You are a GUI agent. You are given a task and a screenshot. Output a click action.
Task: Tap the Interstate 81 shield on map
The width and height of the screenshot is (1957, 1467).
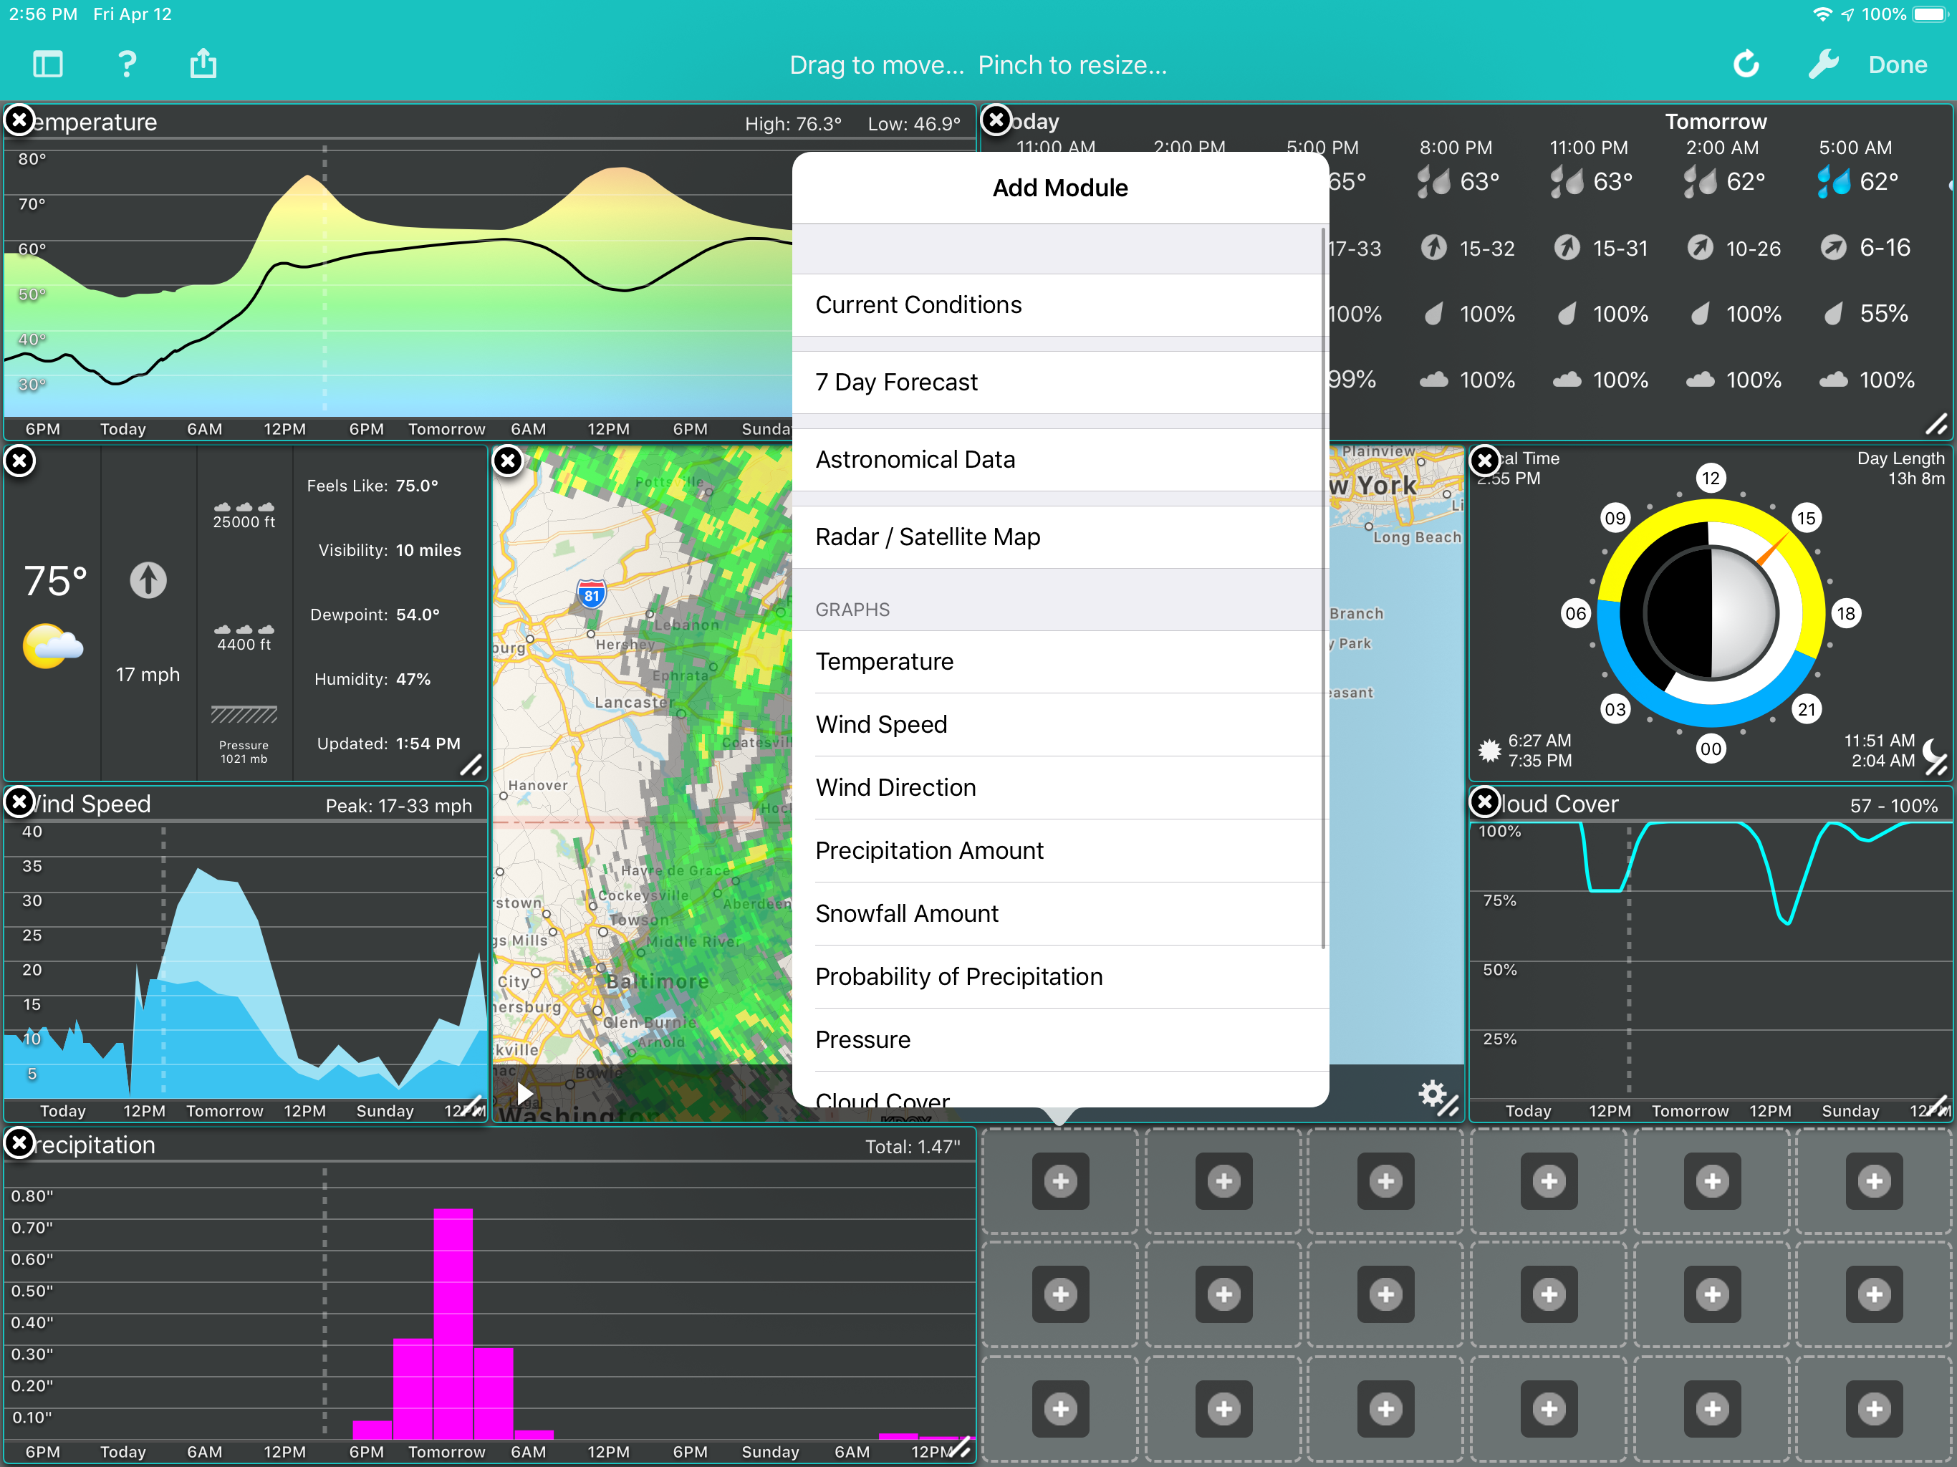tap(592, 593)
